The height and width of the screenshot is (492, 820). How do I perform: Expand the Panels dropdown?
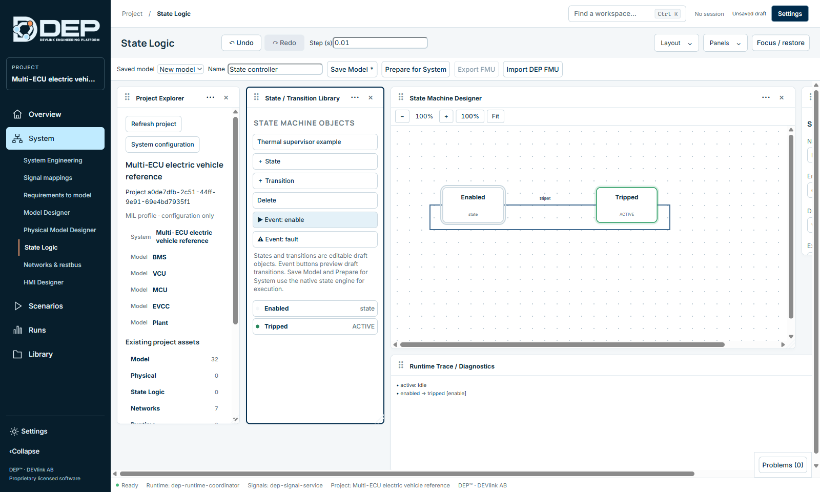(x=725, y=43)
